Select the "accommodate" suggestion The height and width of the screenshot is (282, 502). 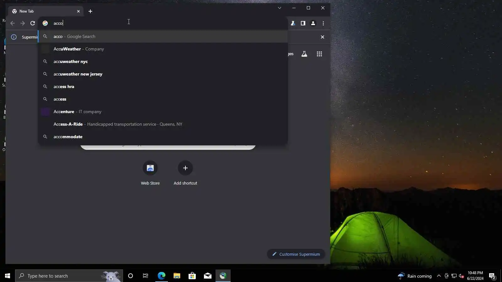(163, 137)
